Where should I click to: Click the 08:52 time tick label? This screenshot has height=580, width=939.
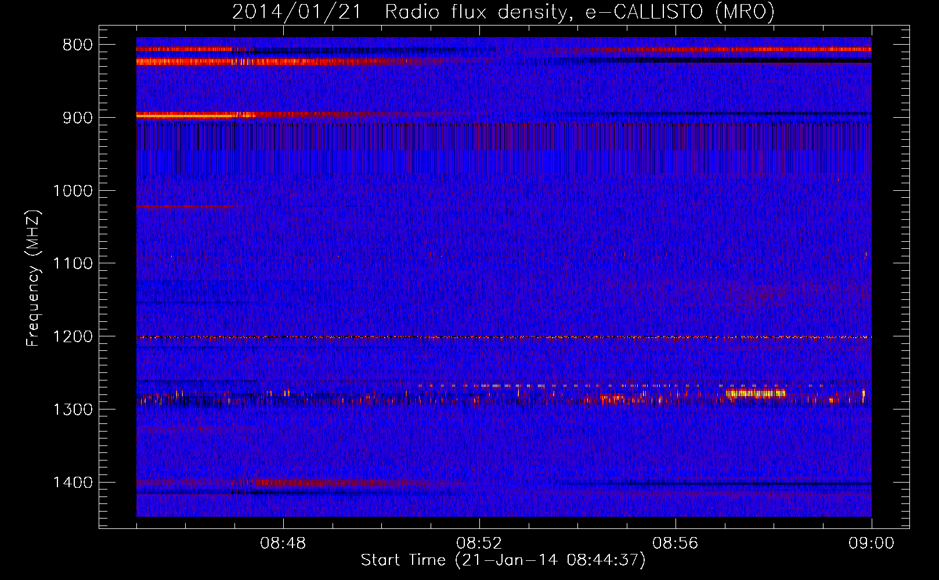(479, 543)
